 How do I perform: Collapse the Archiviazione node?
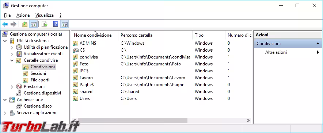click(x=5, y=100)
